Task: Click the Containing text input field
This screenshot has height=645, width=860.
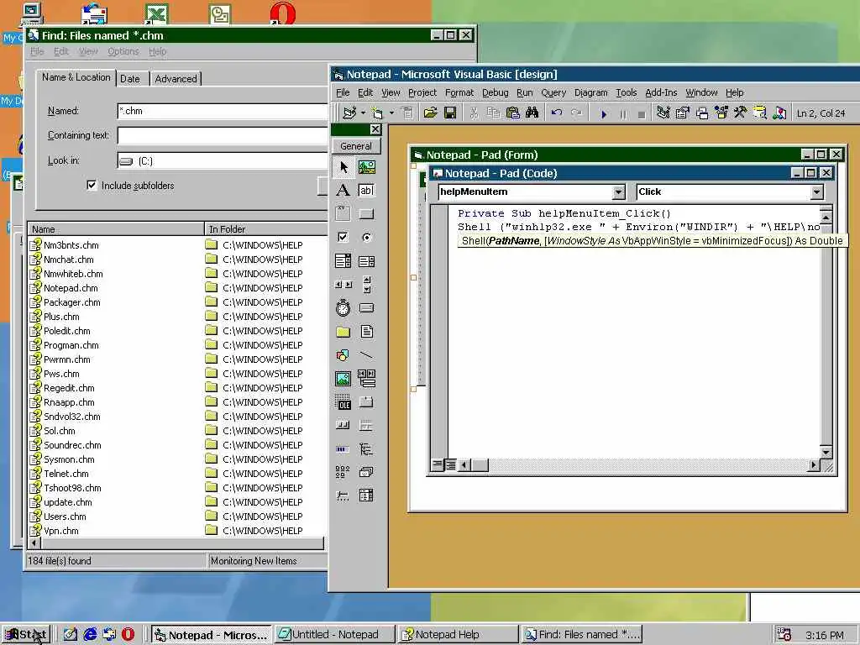Action: (x=222, y=135)
